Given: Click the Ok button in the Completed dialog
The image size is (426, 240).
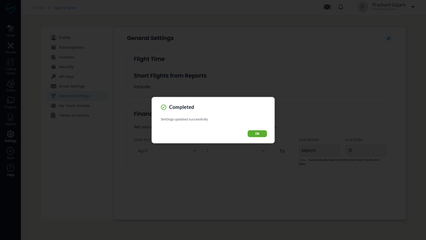Looking at the screenshot, I should [x=257, y=134].
